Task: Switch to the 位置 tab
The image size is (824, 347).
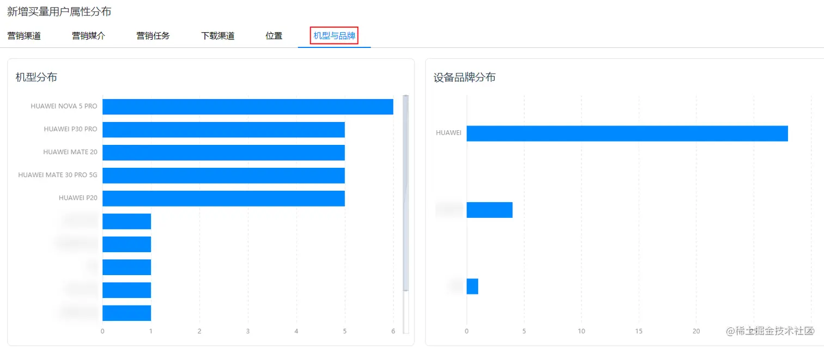Action: 274,36
